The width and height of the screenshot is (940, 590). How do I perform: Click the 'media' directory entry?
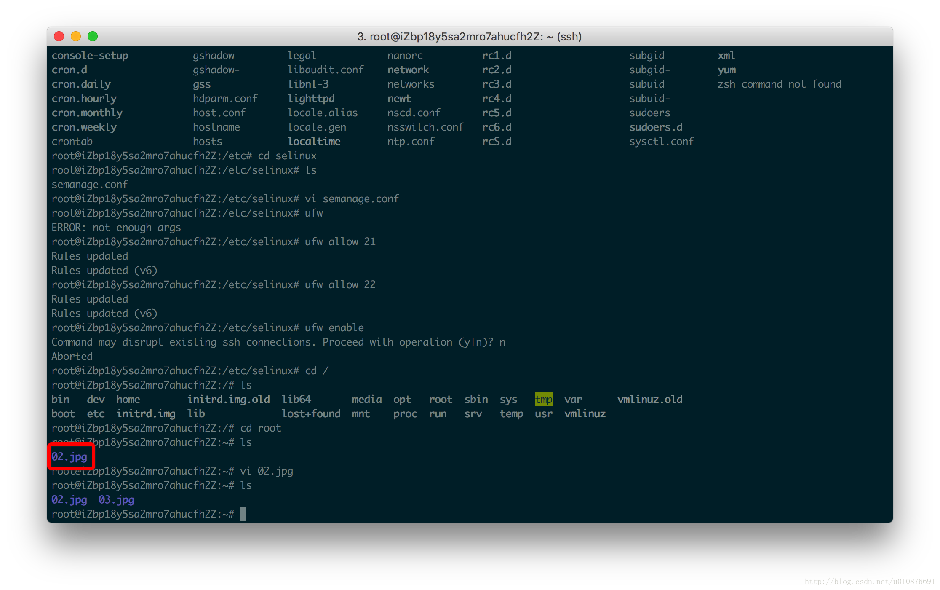(367, 400)
